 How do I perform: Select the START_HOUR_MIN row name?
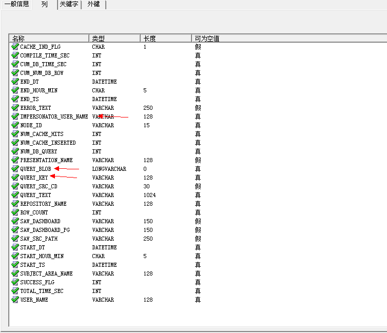pyautogui.click(x=42, y=256)
